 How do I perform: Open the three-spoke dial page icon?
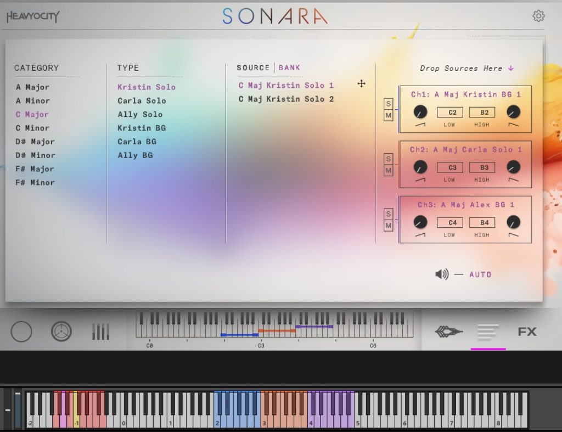click(x=61, y=332)
